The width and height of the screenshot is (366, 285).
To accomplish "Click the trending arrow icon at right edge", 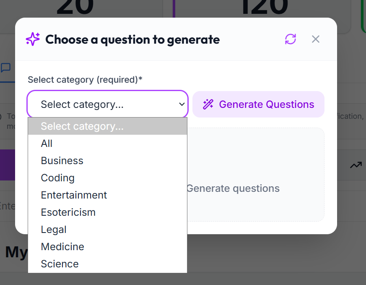I will click(356, 165).
